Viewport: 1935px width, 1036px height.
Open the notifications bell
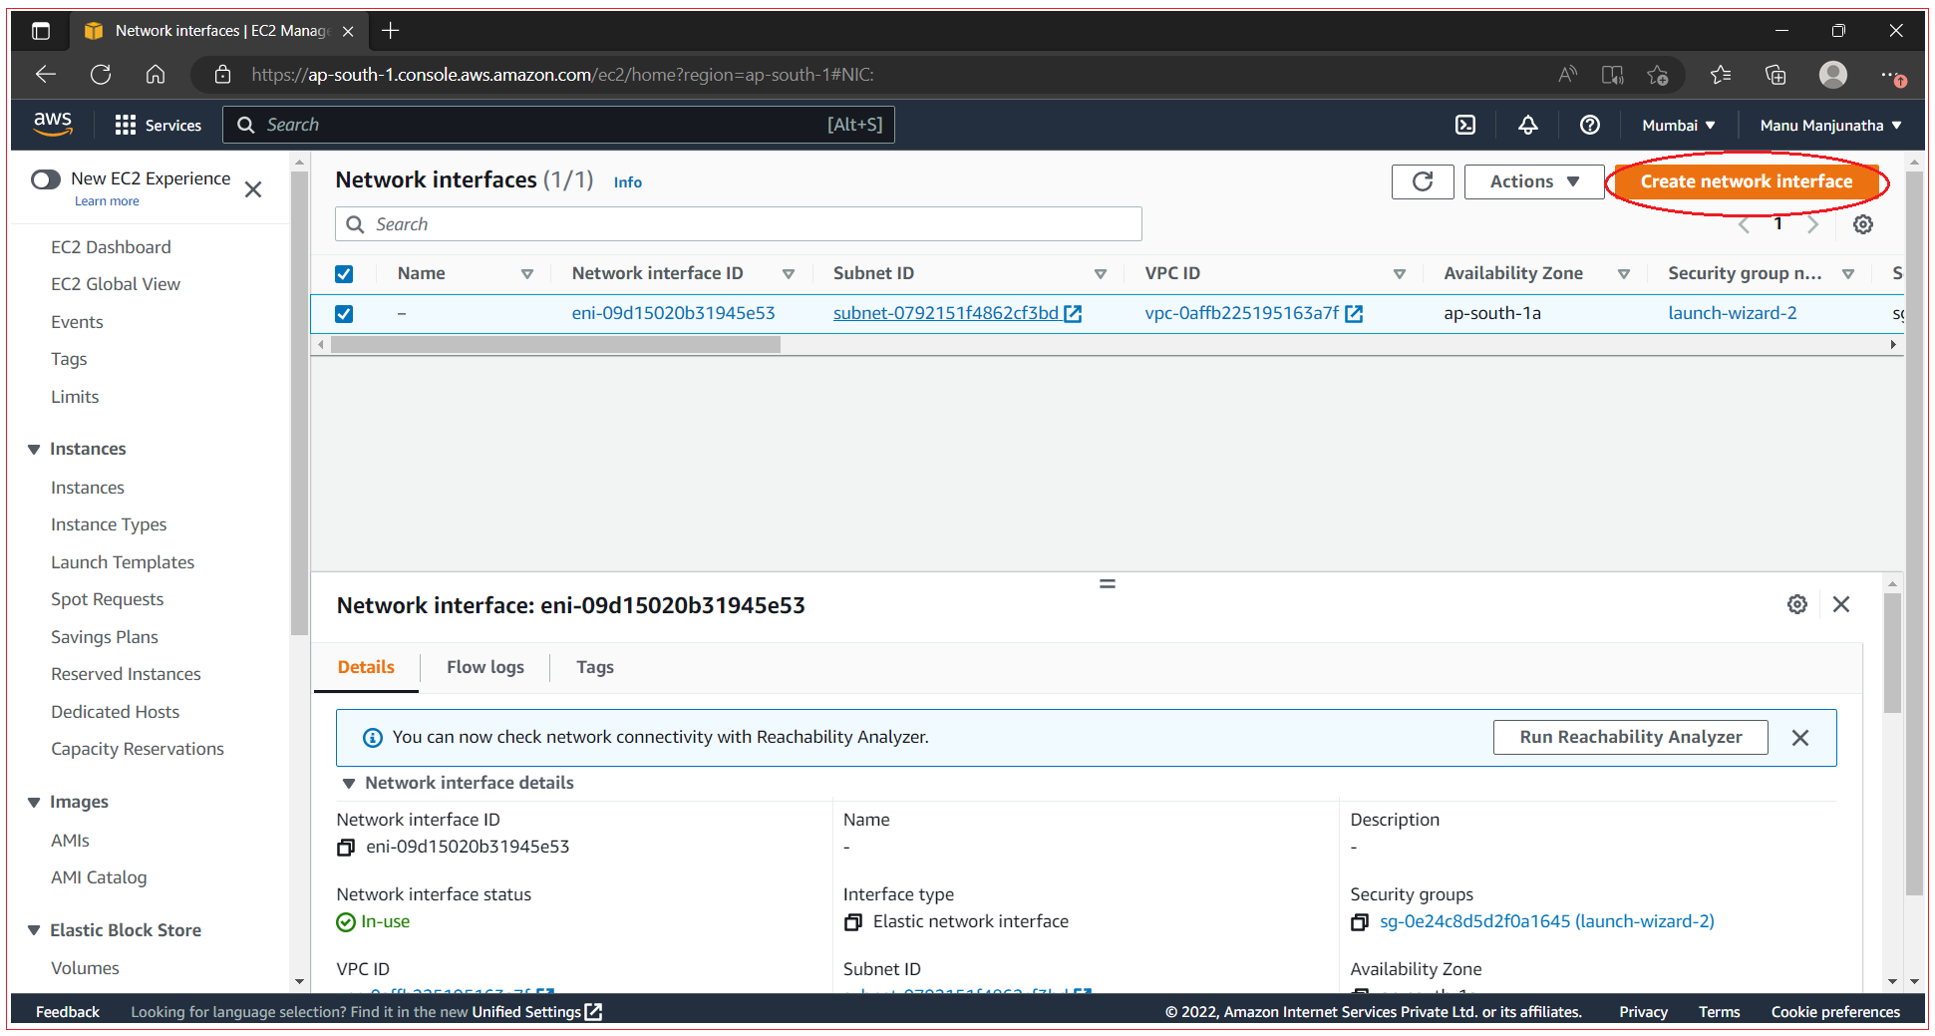1527,125
